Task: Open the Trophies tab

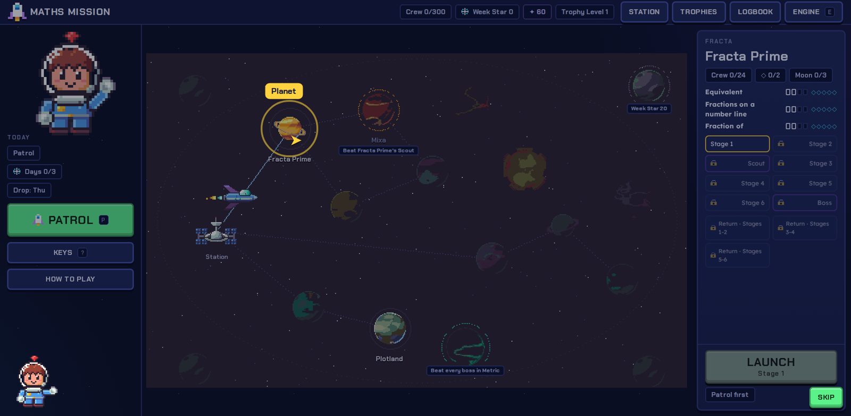Action: [x=698, y=12]
